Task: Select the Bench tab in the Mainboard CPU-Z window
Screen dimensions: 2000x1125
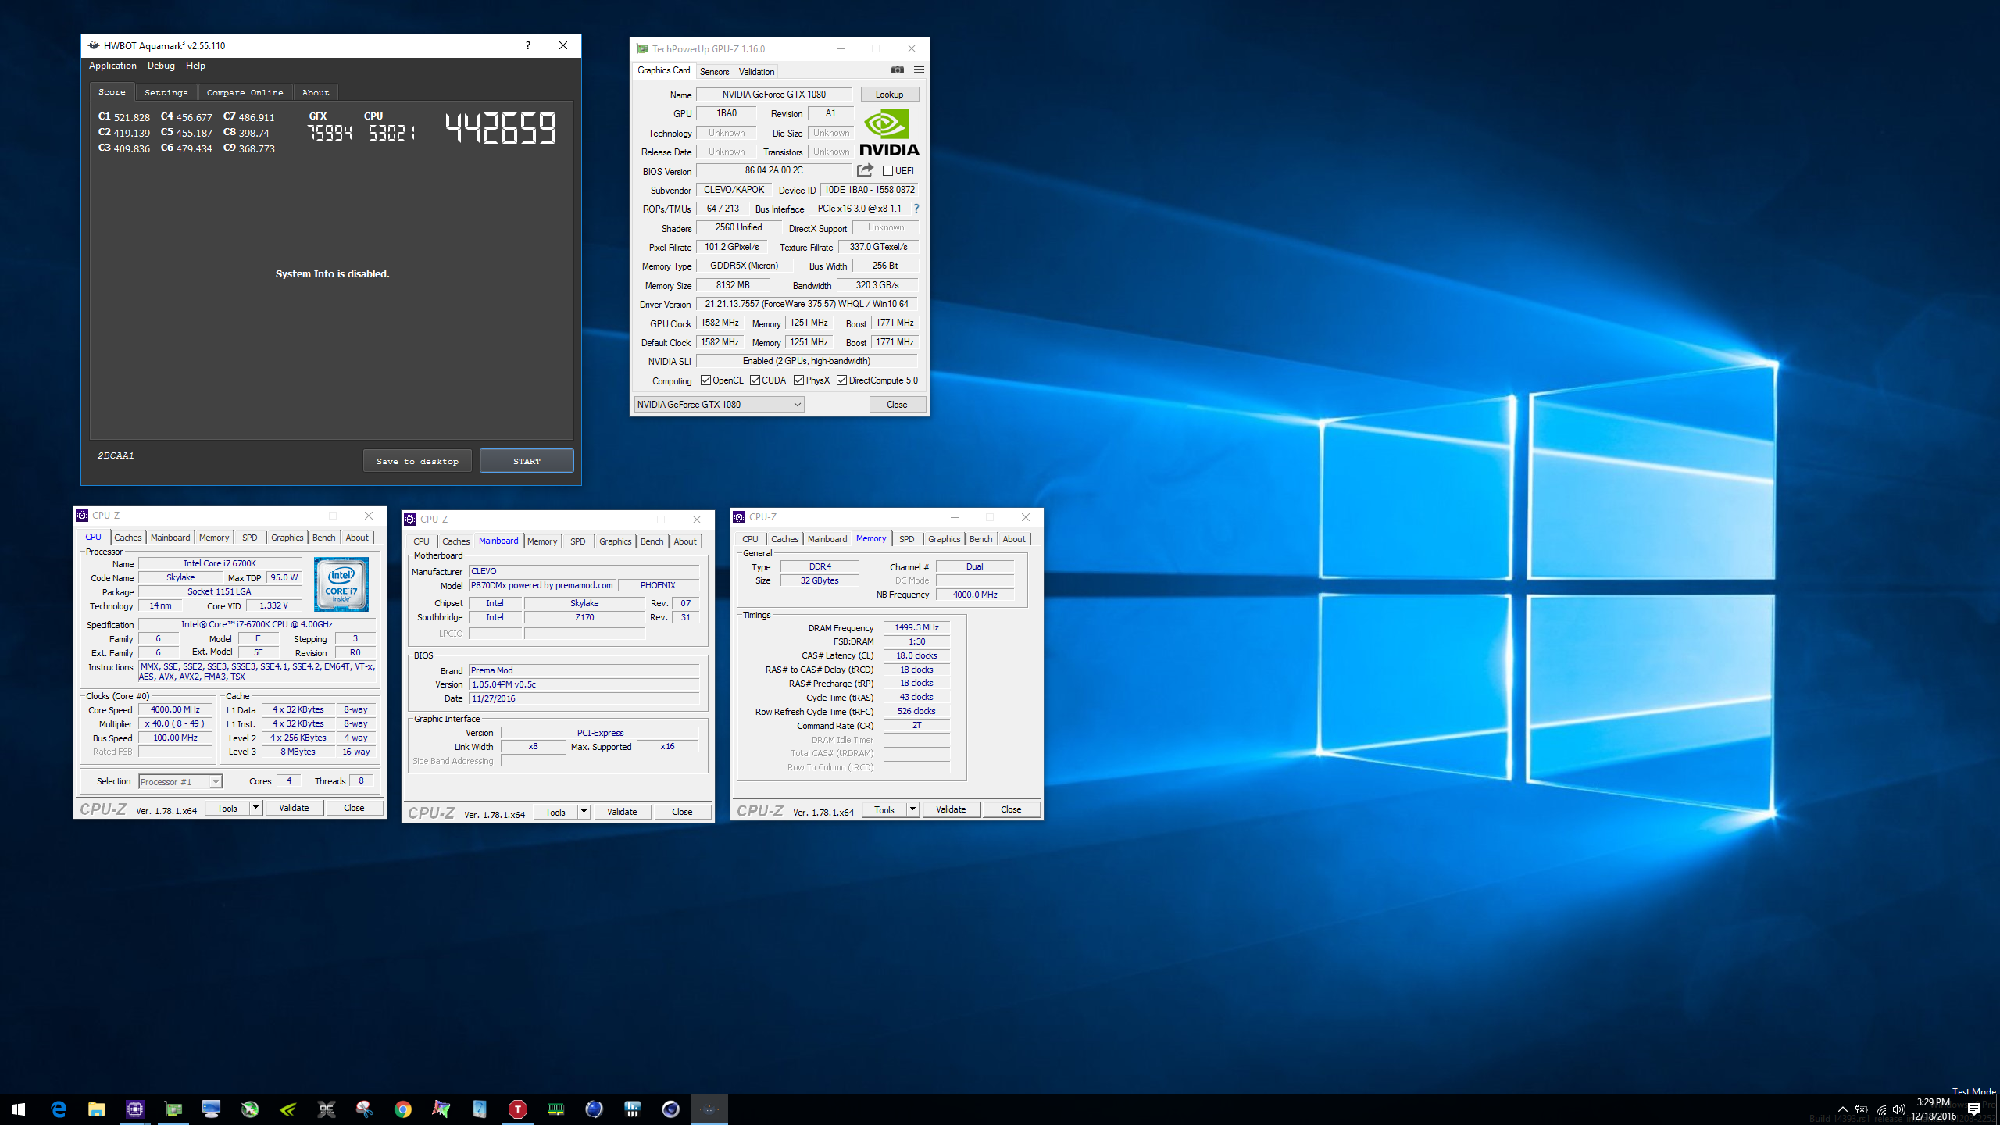Action: click(x=652, y=541)
